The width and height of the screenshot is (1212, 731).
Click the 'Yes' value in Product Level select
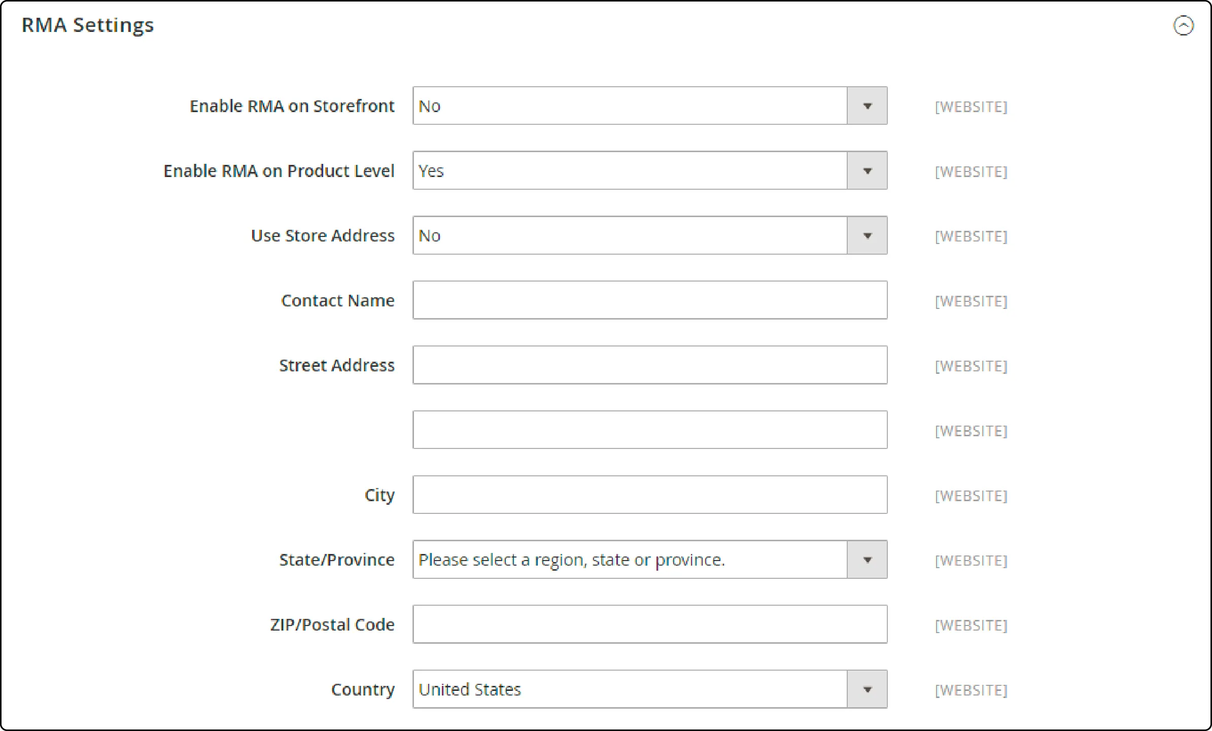coord(431,171)
